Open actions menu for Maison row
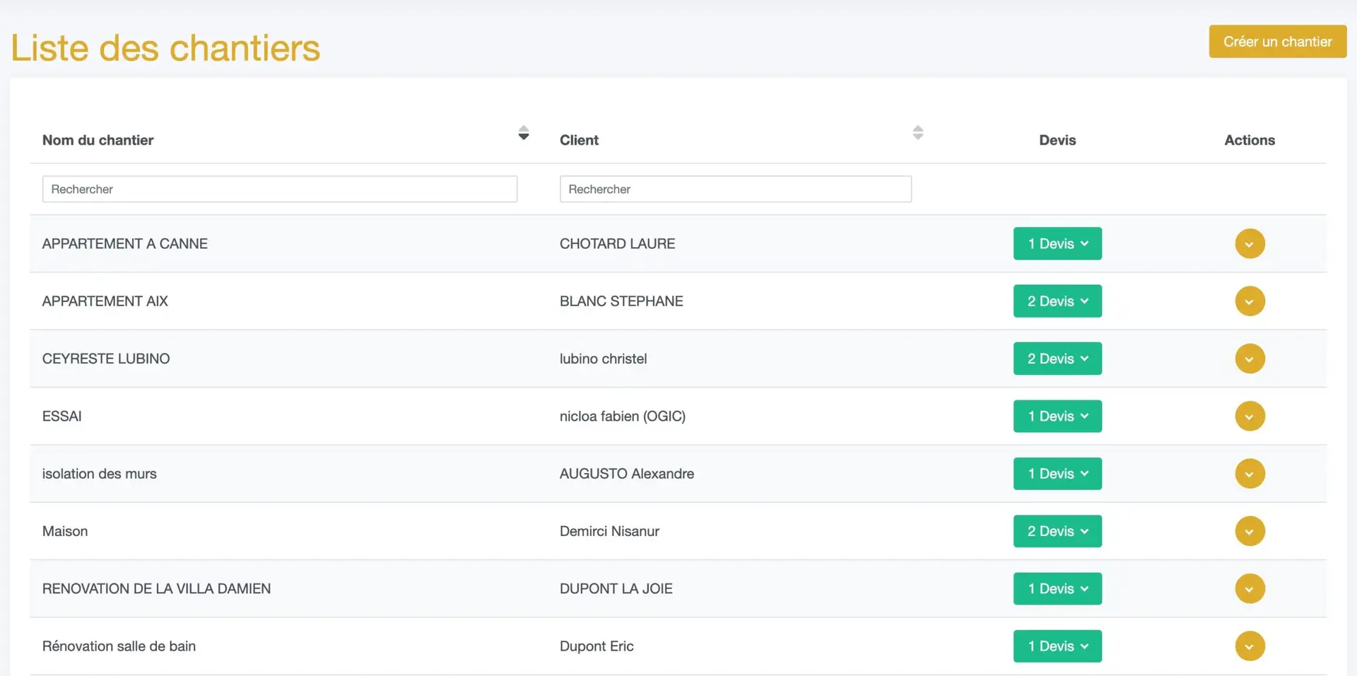 pyautogui.click(x=1250, y=531)
